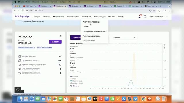Click the Вывести button
The width and height of the screenshot is (184, 103).
click(x=55, y=42)
